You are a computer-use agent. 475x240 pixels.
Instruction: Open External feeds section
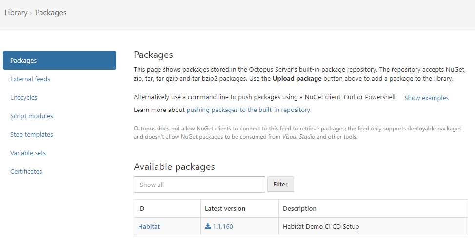click(30, 79)
